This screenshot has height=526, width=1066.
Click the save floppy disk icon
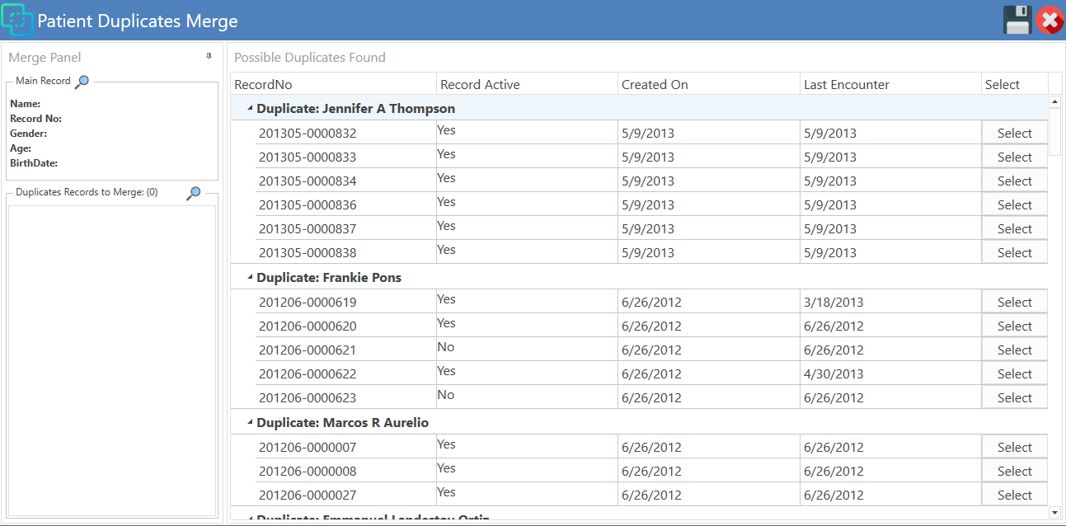[1017, 20]
